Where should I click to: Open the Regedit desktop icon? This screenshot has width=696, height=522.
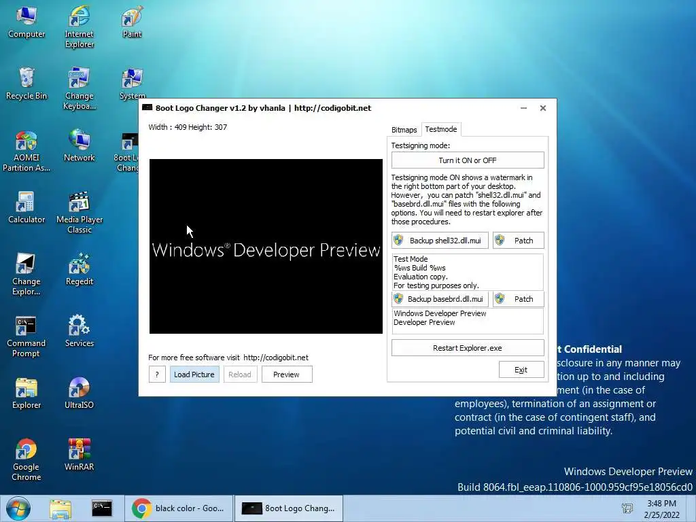coord(80,269)
